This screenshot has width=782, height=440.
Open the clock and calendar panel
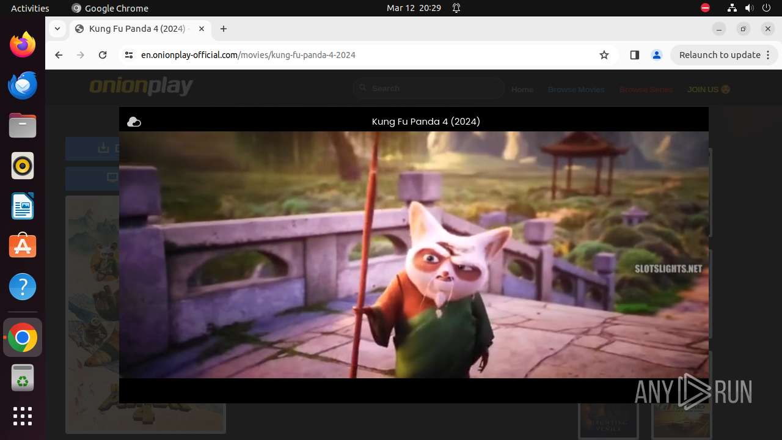[x=414, y=8]
